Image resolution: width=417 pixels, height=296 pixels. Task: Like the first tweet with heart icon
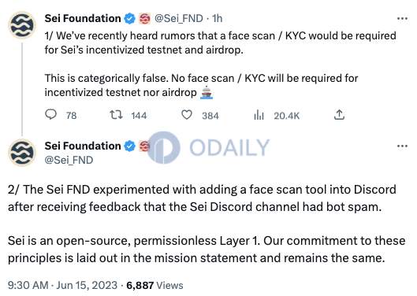click(x=187, y=115)
